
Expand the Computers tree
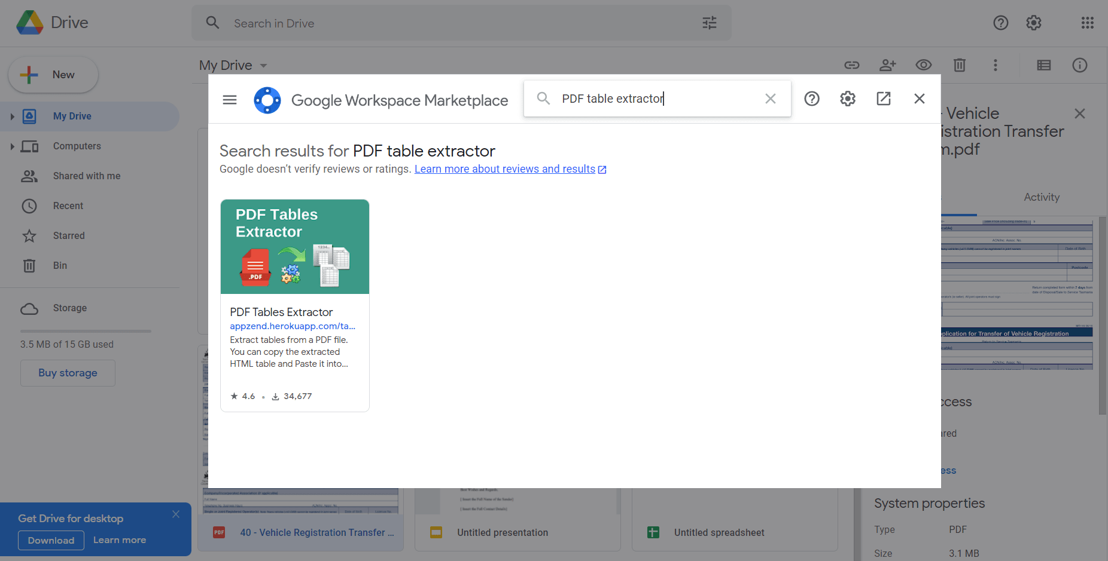12,146
